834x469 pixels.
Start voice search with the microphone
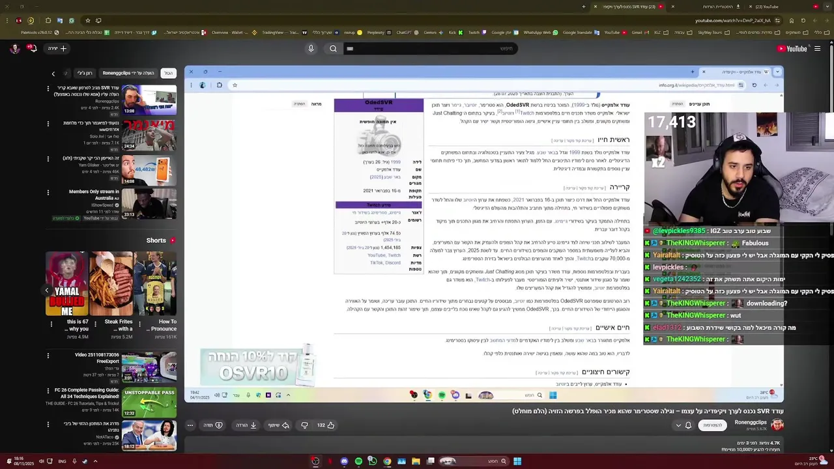click(x=311, y=48)
